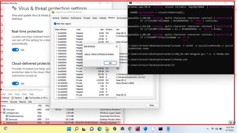Select dwm.exe process row
This screenshot has height=133, width=237.
coord(61,119)
